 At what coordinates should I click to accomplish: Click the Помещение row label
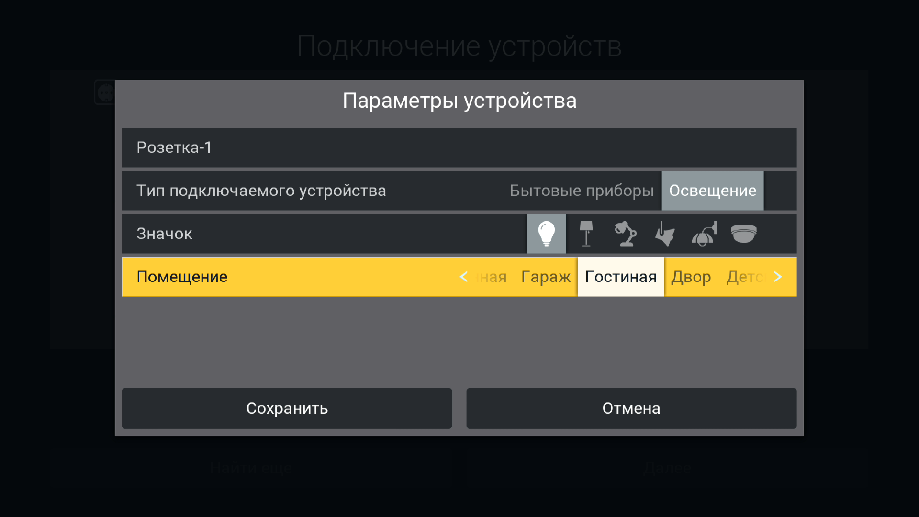pyautogui.click(x=182, y=277)
